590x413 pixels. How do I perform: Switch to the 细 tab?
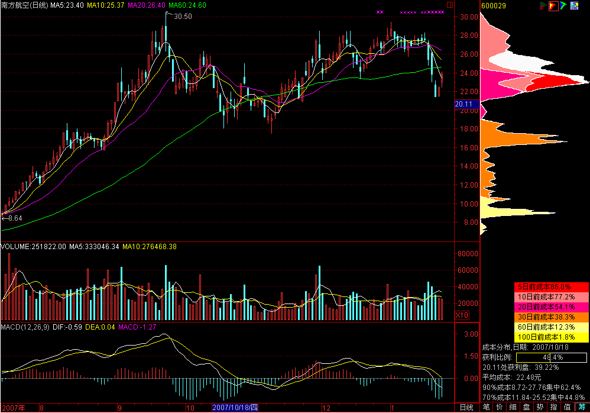(513, 407)
